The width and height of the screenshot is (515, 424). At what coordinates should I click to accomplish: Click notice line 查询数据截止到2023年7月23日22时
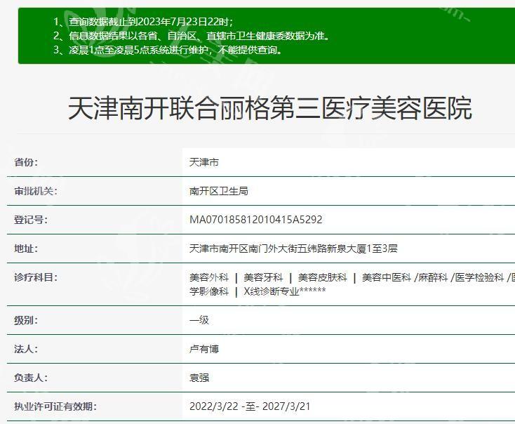[x=143, y=22]
